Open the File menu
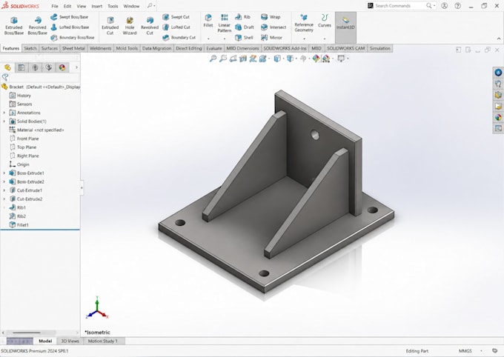 click(55, 6)
